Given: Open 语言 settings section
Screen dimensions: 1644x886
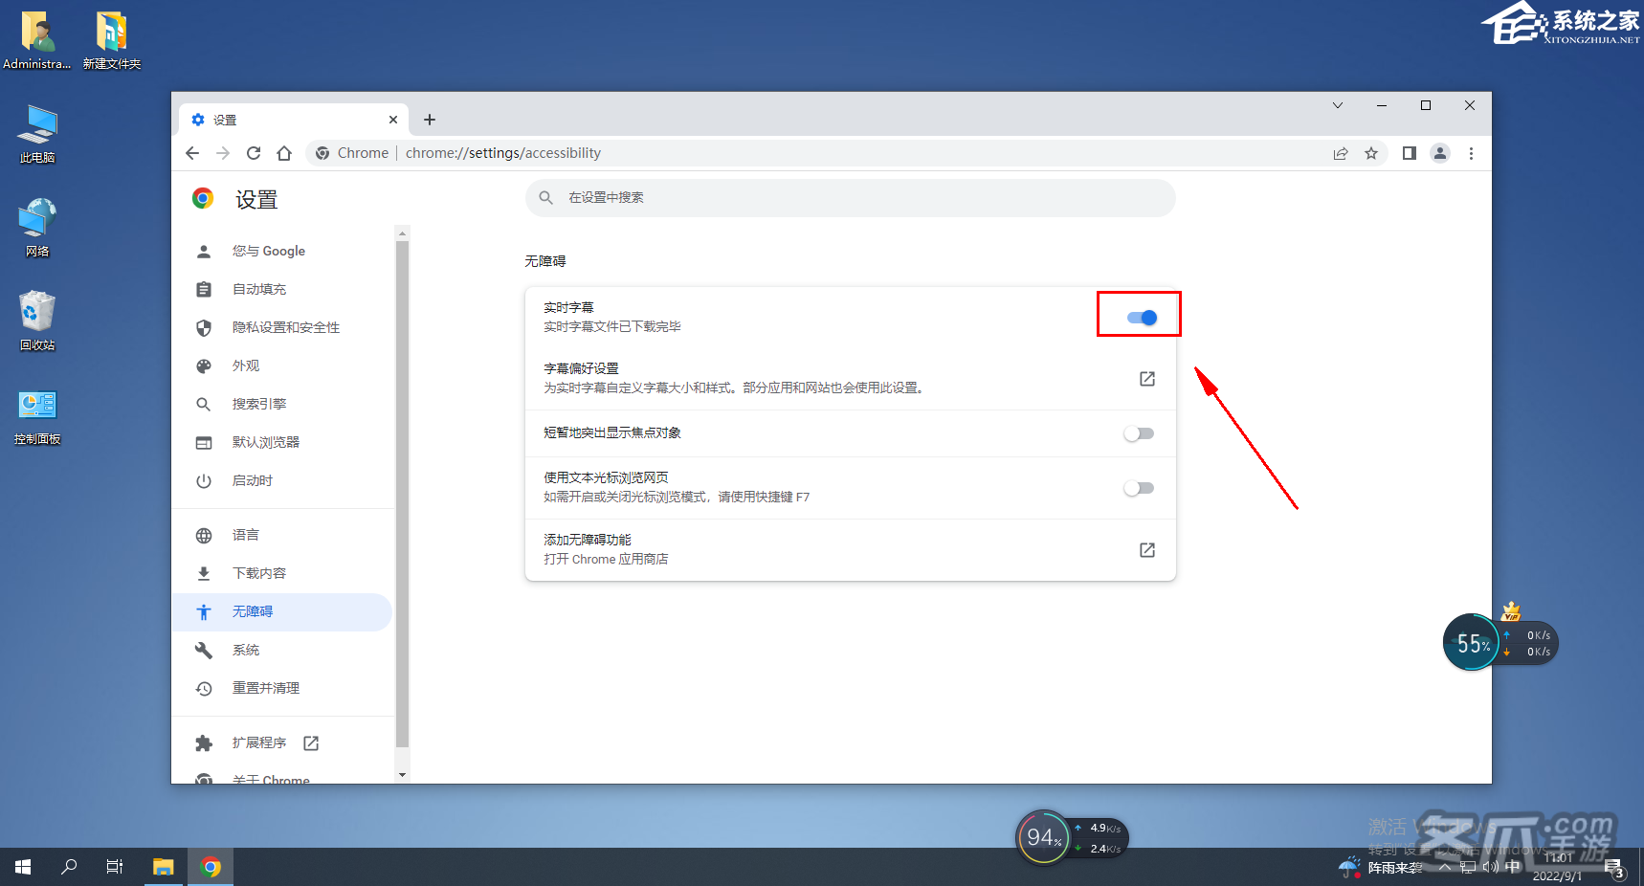Looking at the screenshot, I should pyautogui.click(x=282, y=535).
